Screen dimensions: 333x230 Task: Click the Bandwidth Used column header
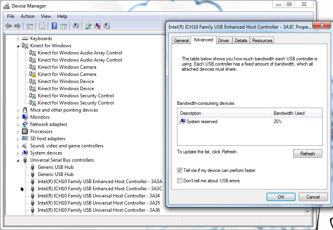point(296,113)
